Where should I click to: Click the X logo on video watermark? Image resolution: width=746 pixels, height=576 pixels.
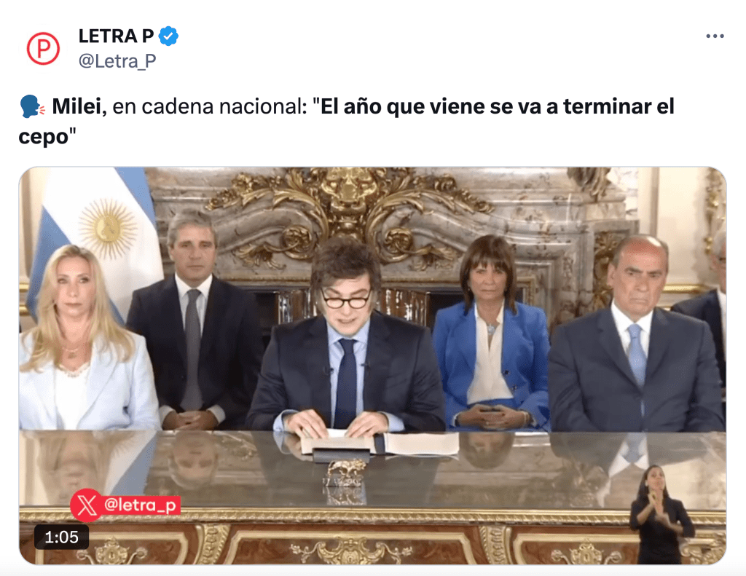coord(87,505)
